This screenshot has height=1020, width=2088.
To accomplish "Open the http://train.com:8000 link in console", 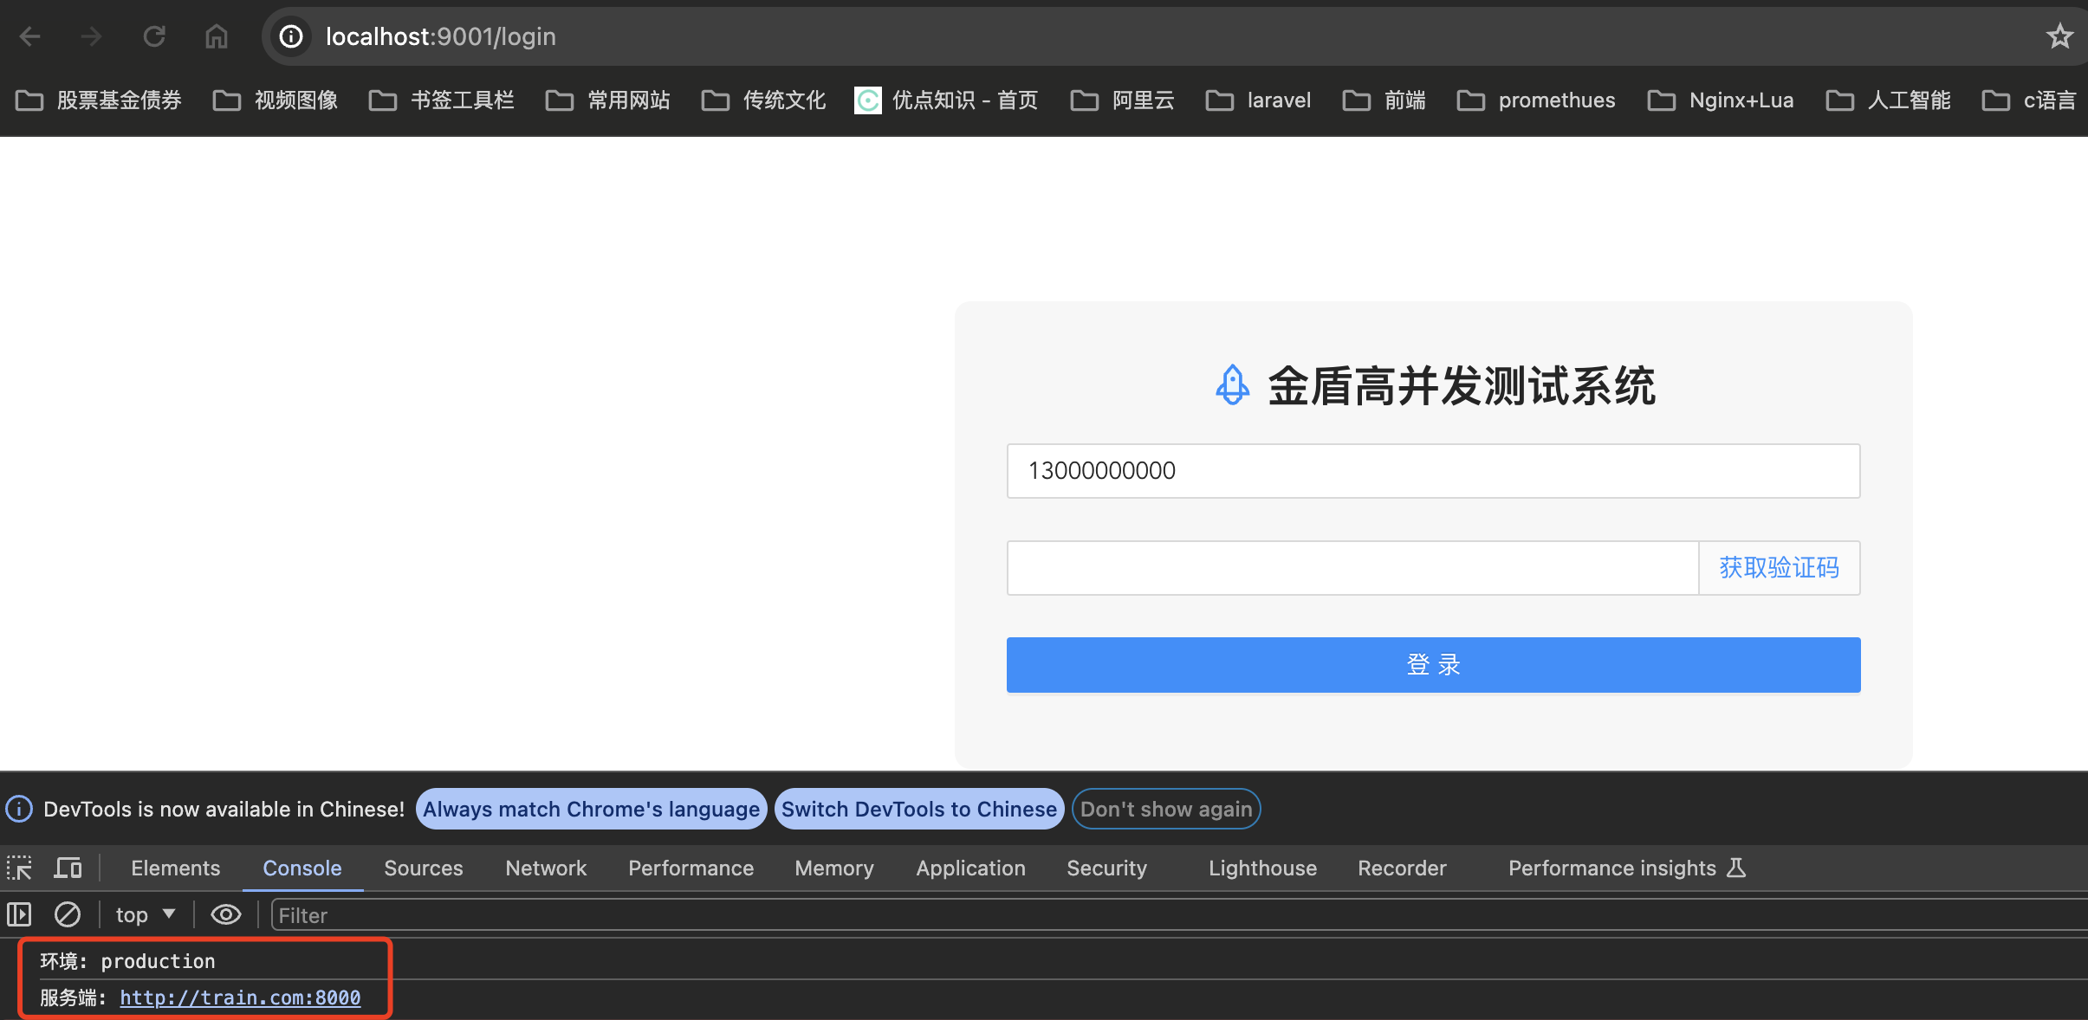I will [240, 997].
